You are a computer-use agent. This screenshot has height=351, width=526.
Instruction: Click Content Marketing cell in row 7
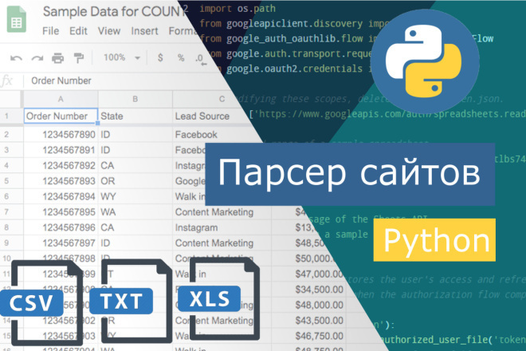click(x=222, y=212)
